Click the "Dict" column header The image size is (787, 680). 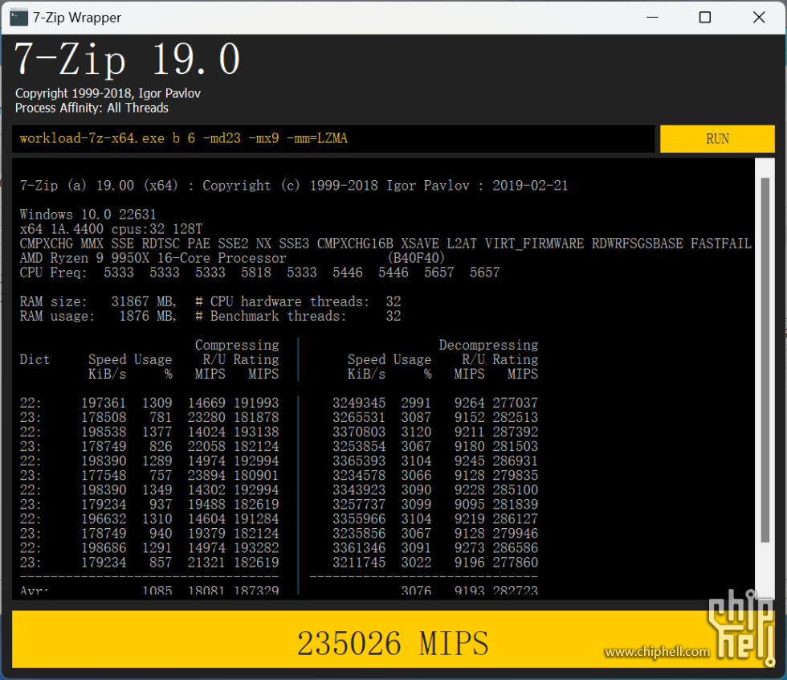coord(35,359)
